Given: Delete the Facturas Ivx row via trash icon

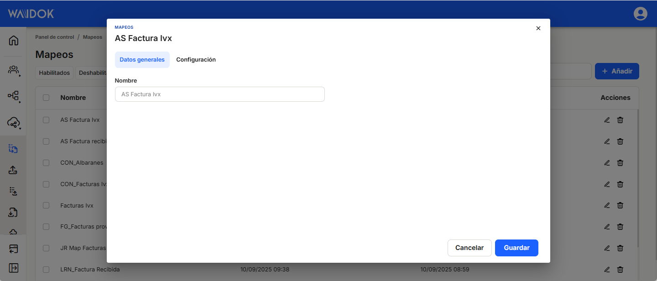Looking at the screenshot, I should tap(620, 206).
